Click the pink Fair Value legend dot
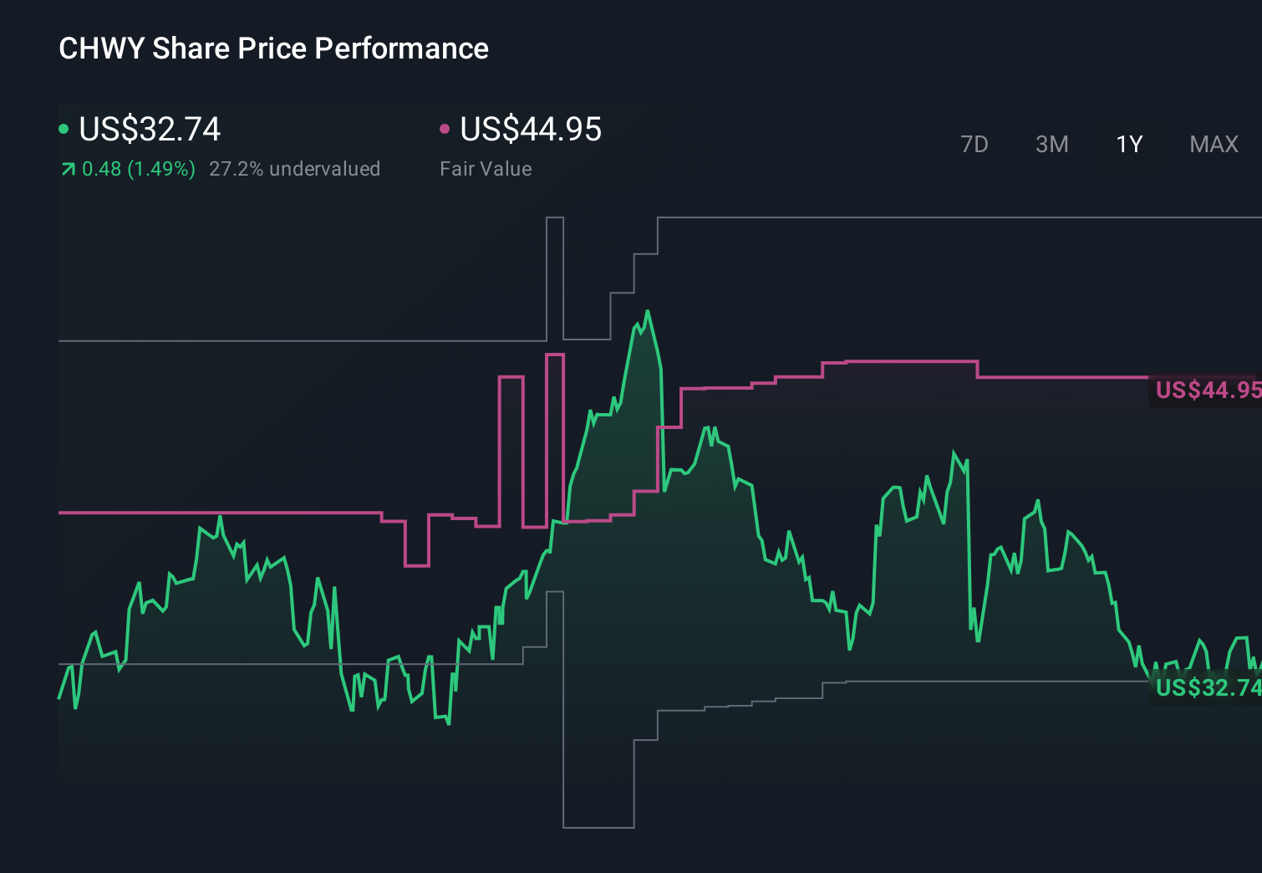Viewport: 1262px width, 873px height. (445, 128)
